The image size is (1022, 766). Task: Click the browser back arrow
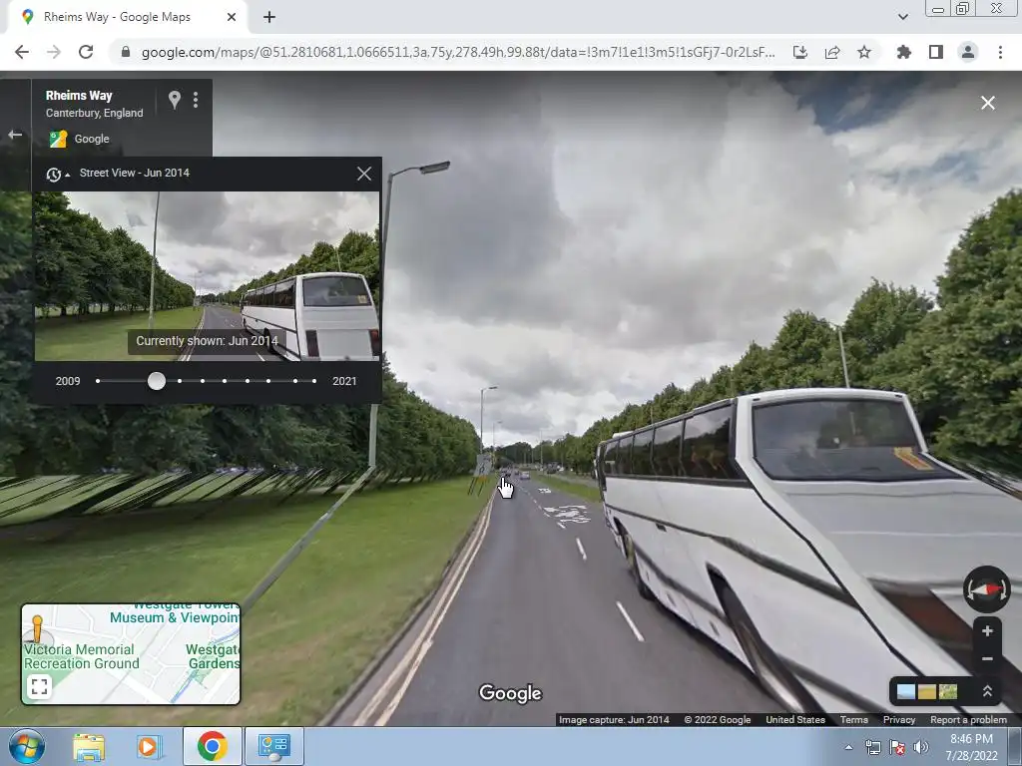(22, 52)
